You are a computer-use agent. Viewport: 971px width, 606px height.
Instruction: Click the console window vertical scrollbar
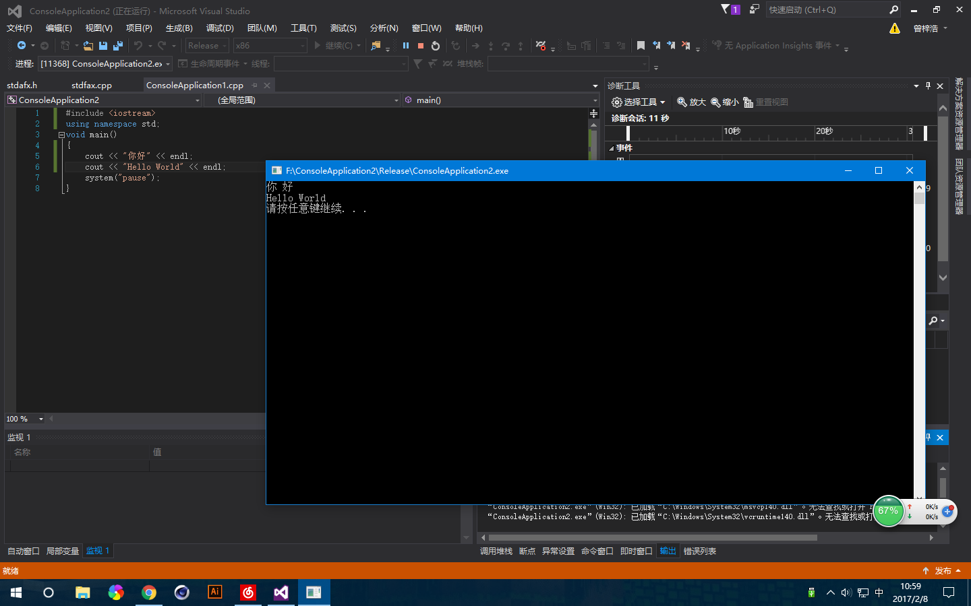tap(919, 342)
